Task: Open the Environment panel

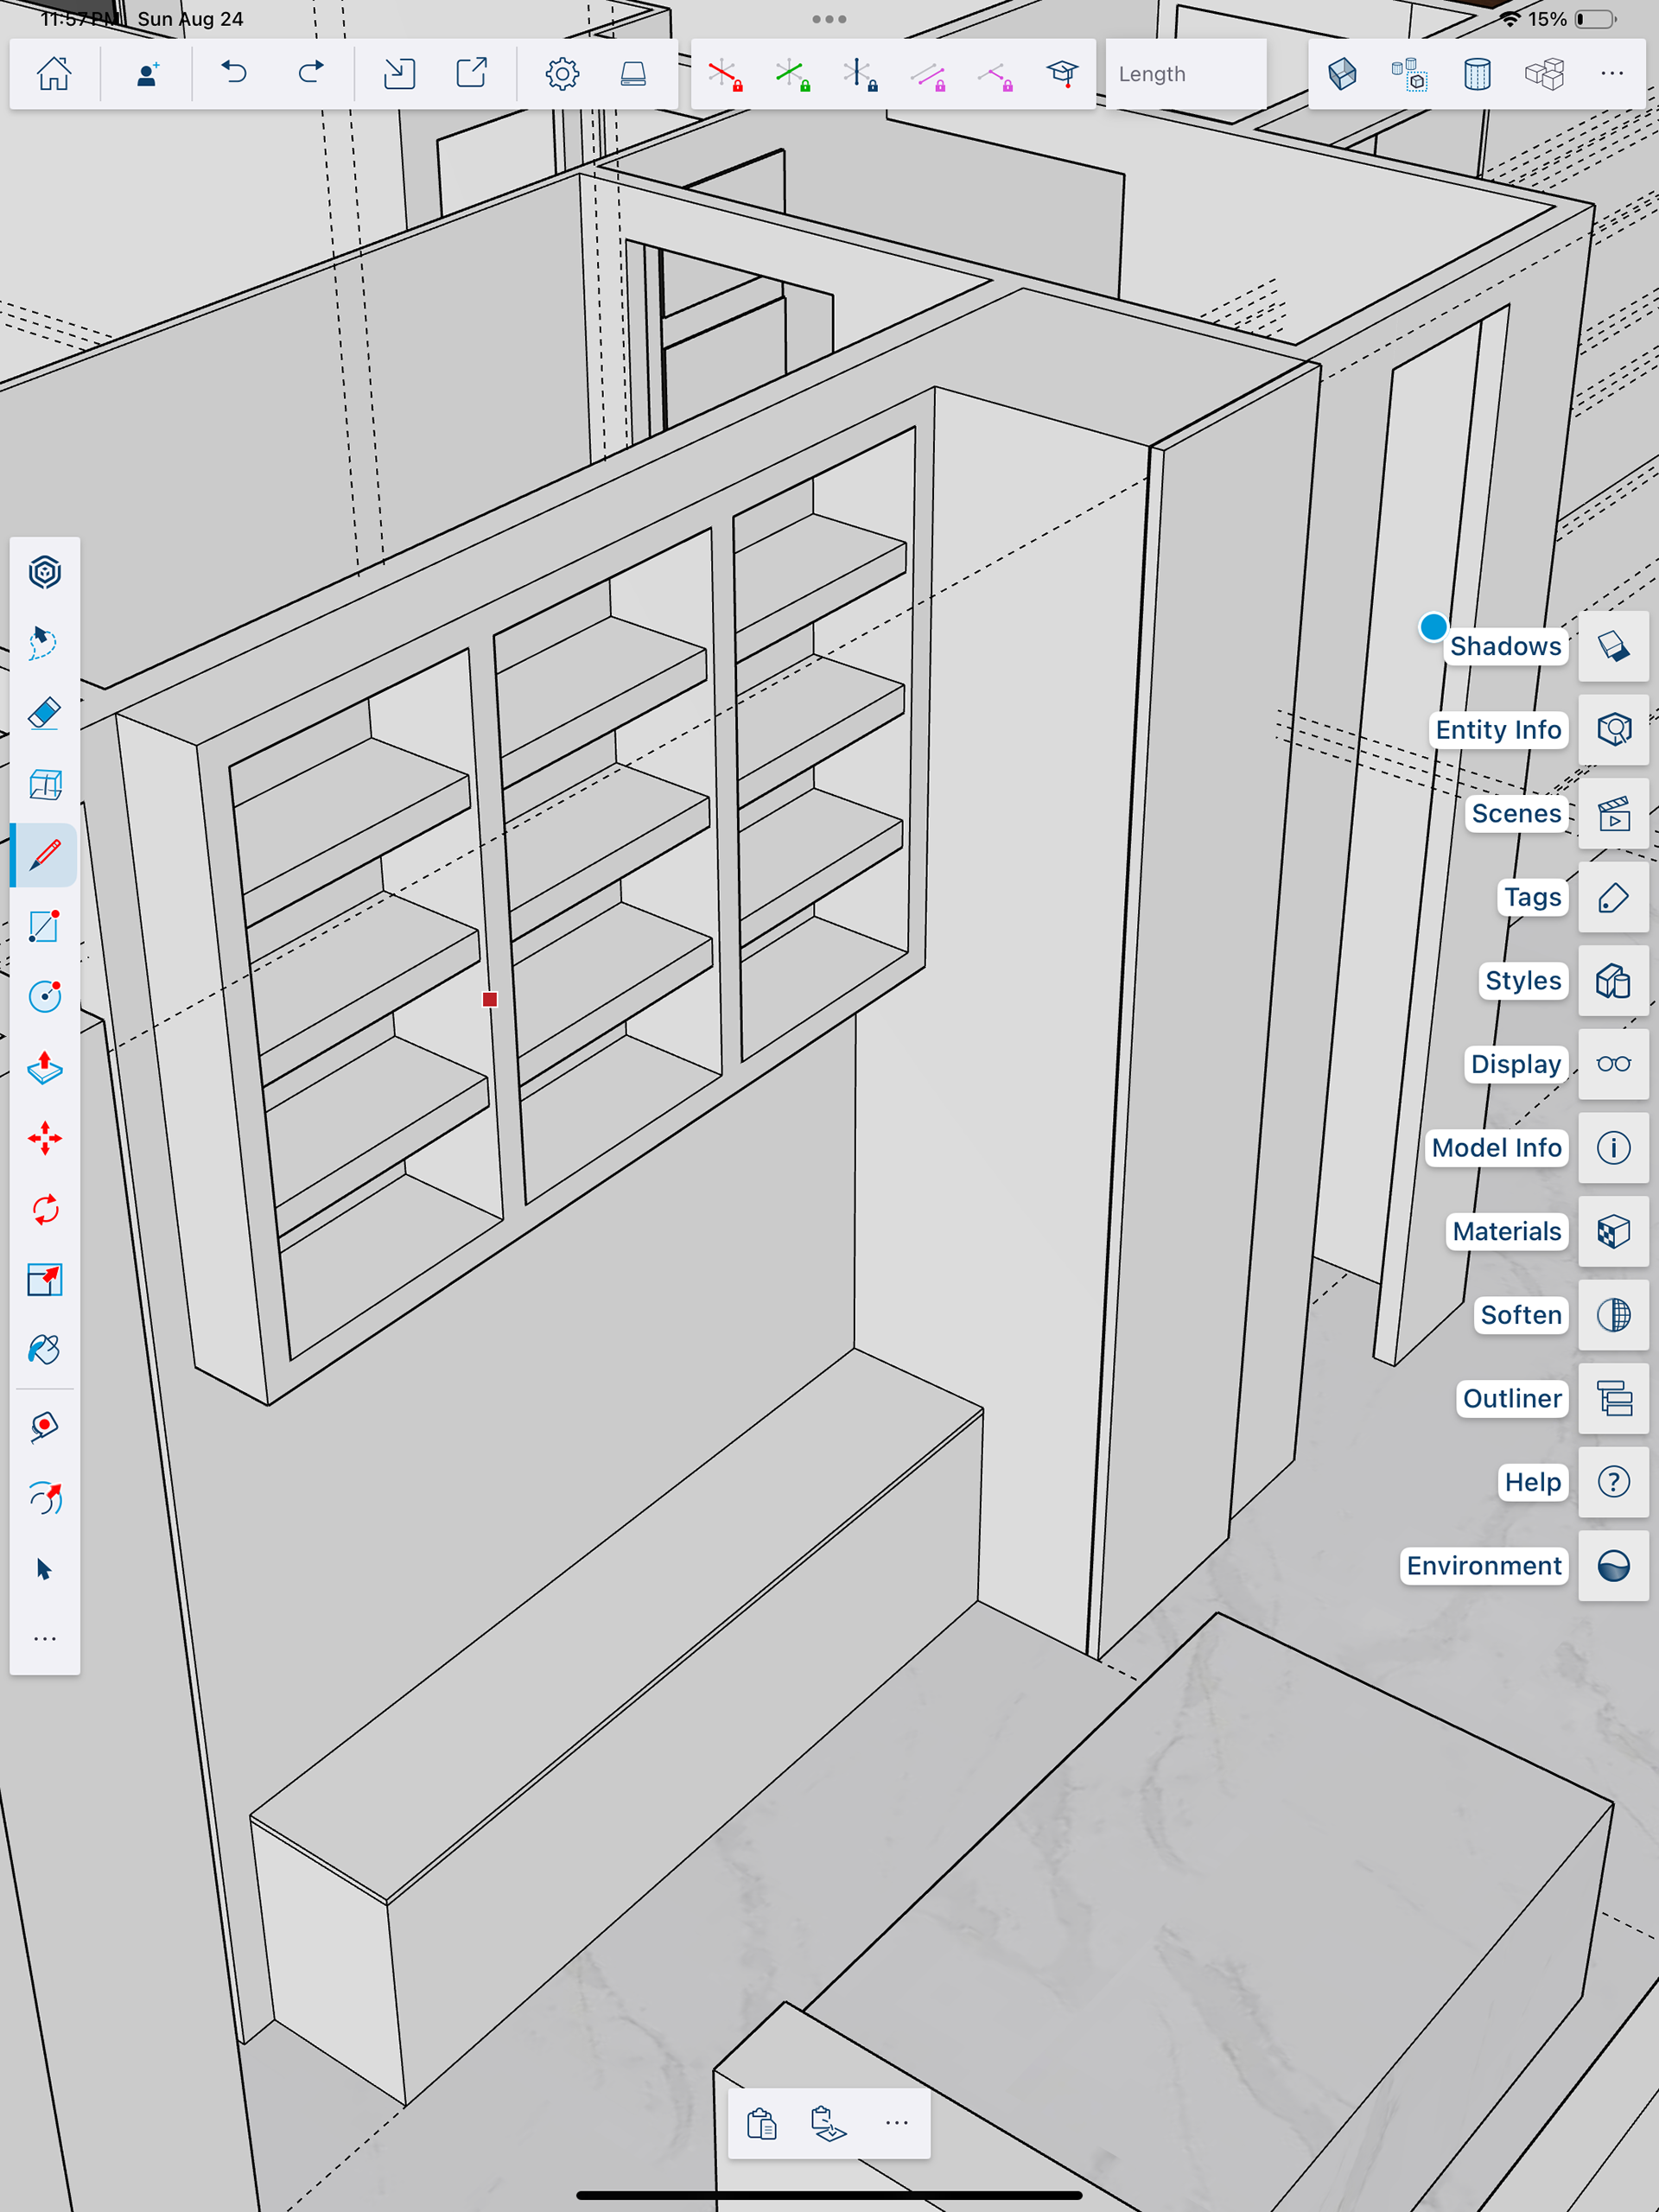Action: [1613, 1565]
